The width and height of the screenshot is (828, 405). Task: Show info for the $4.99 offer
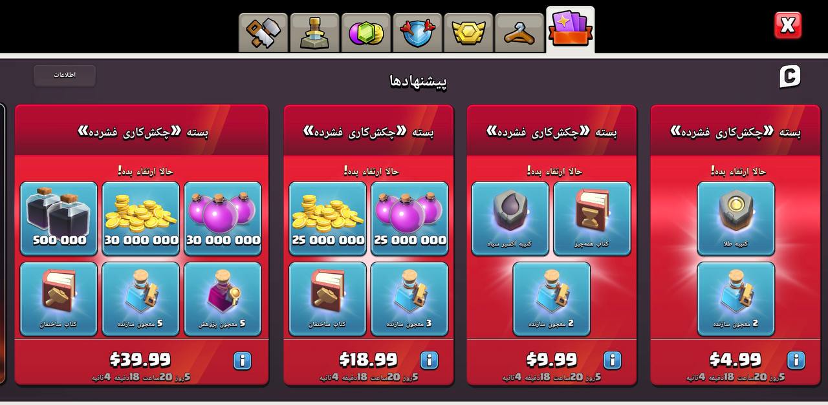tap(796, 360)
